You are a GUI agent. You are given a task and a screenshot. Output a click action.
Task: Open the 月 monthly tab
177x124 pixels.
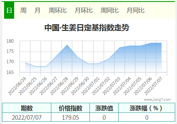pyautogui.click(x=37, y=10)
